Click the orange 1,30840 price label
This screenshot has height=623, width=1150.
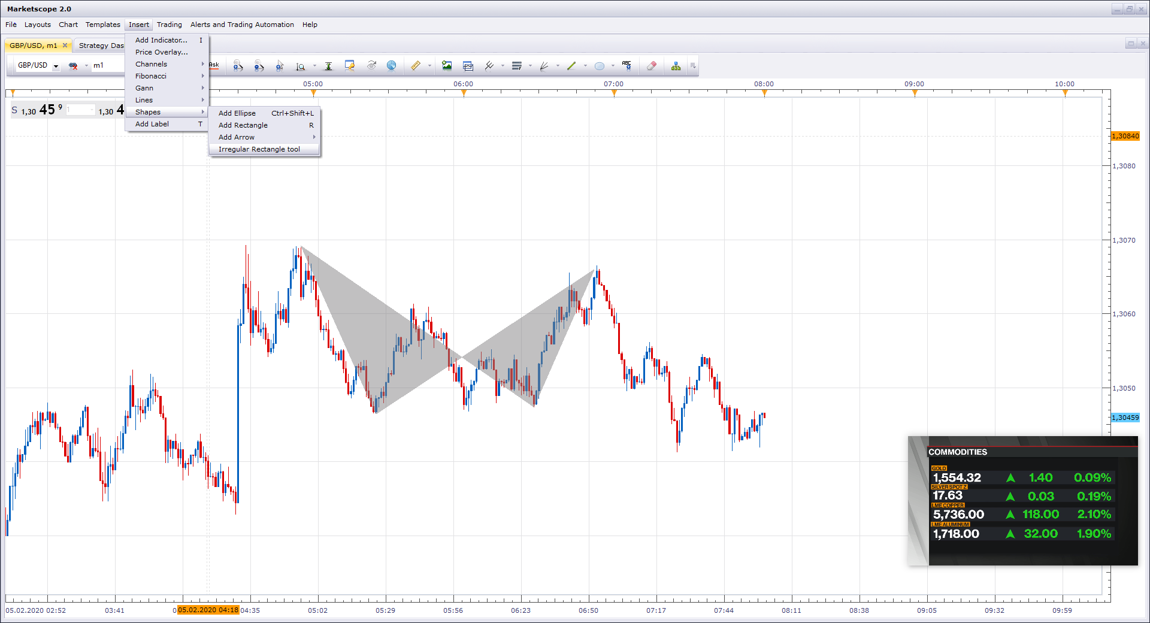point(1125,136)
